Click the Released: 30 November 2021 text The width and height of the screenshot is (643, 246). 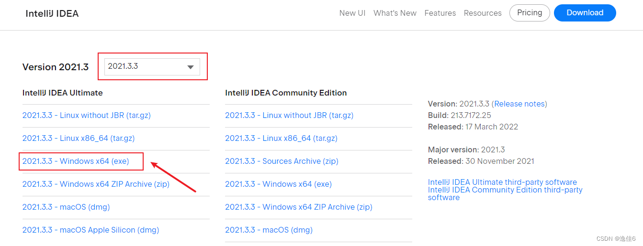pyautogui.click(x=481, y=161)
